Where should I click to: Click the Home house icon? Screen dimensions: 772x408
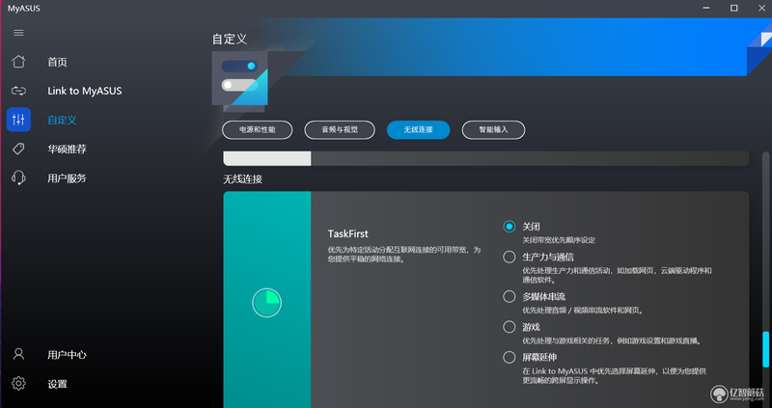18,62
